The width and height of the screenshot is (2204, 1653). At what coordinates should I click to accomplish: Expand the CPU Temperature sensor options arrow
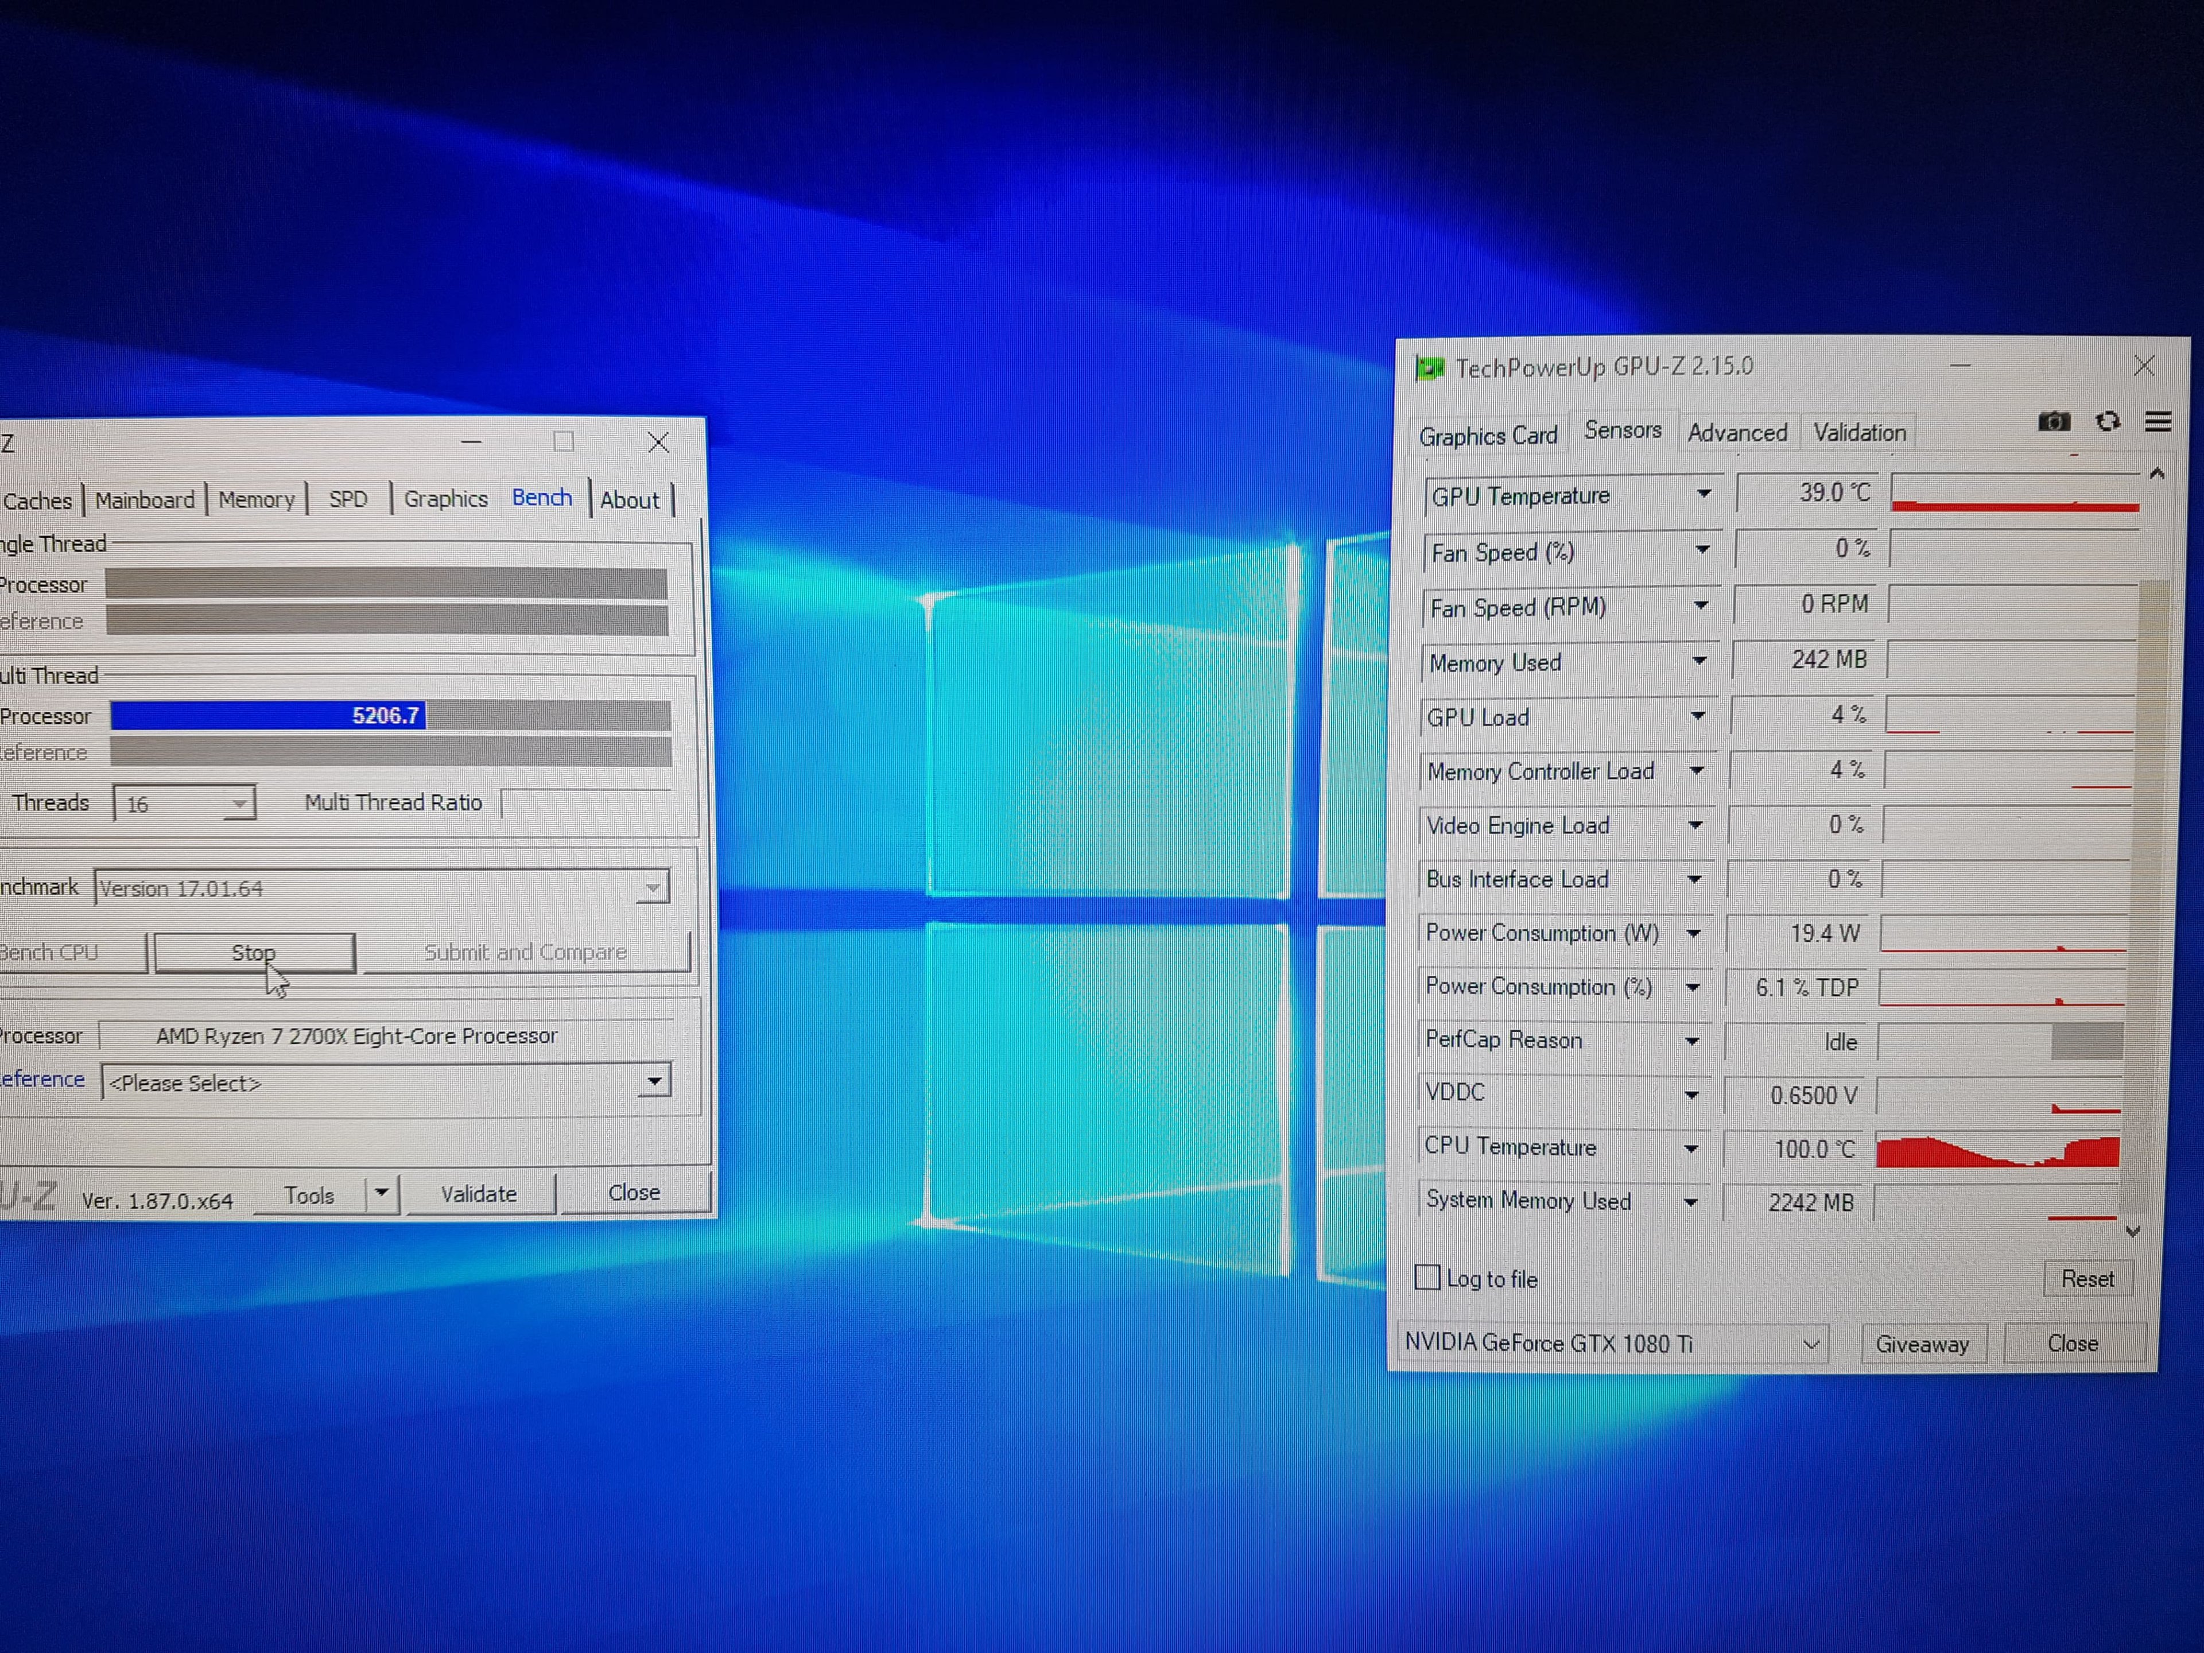tap(1691, 1148)
